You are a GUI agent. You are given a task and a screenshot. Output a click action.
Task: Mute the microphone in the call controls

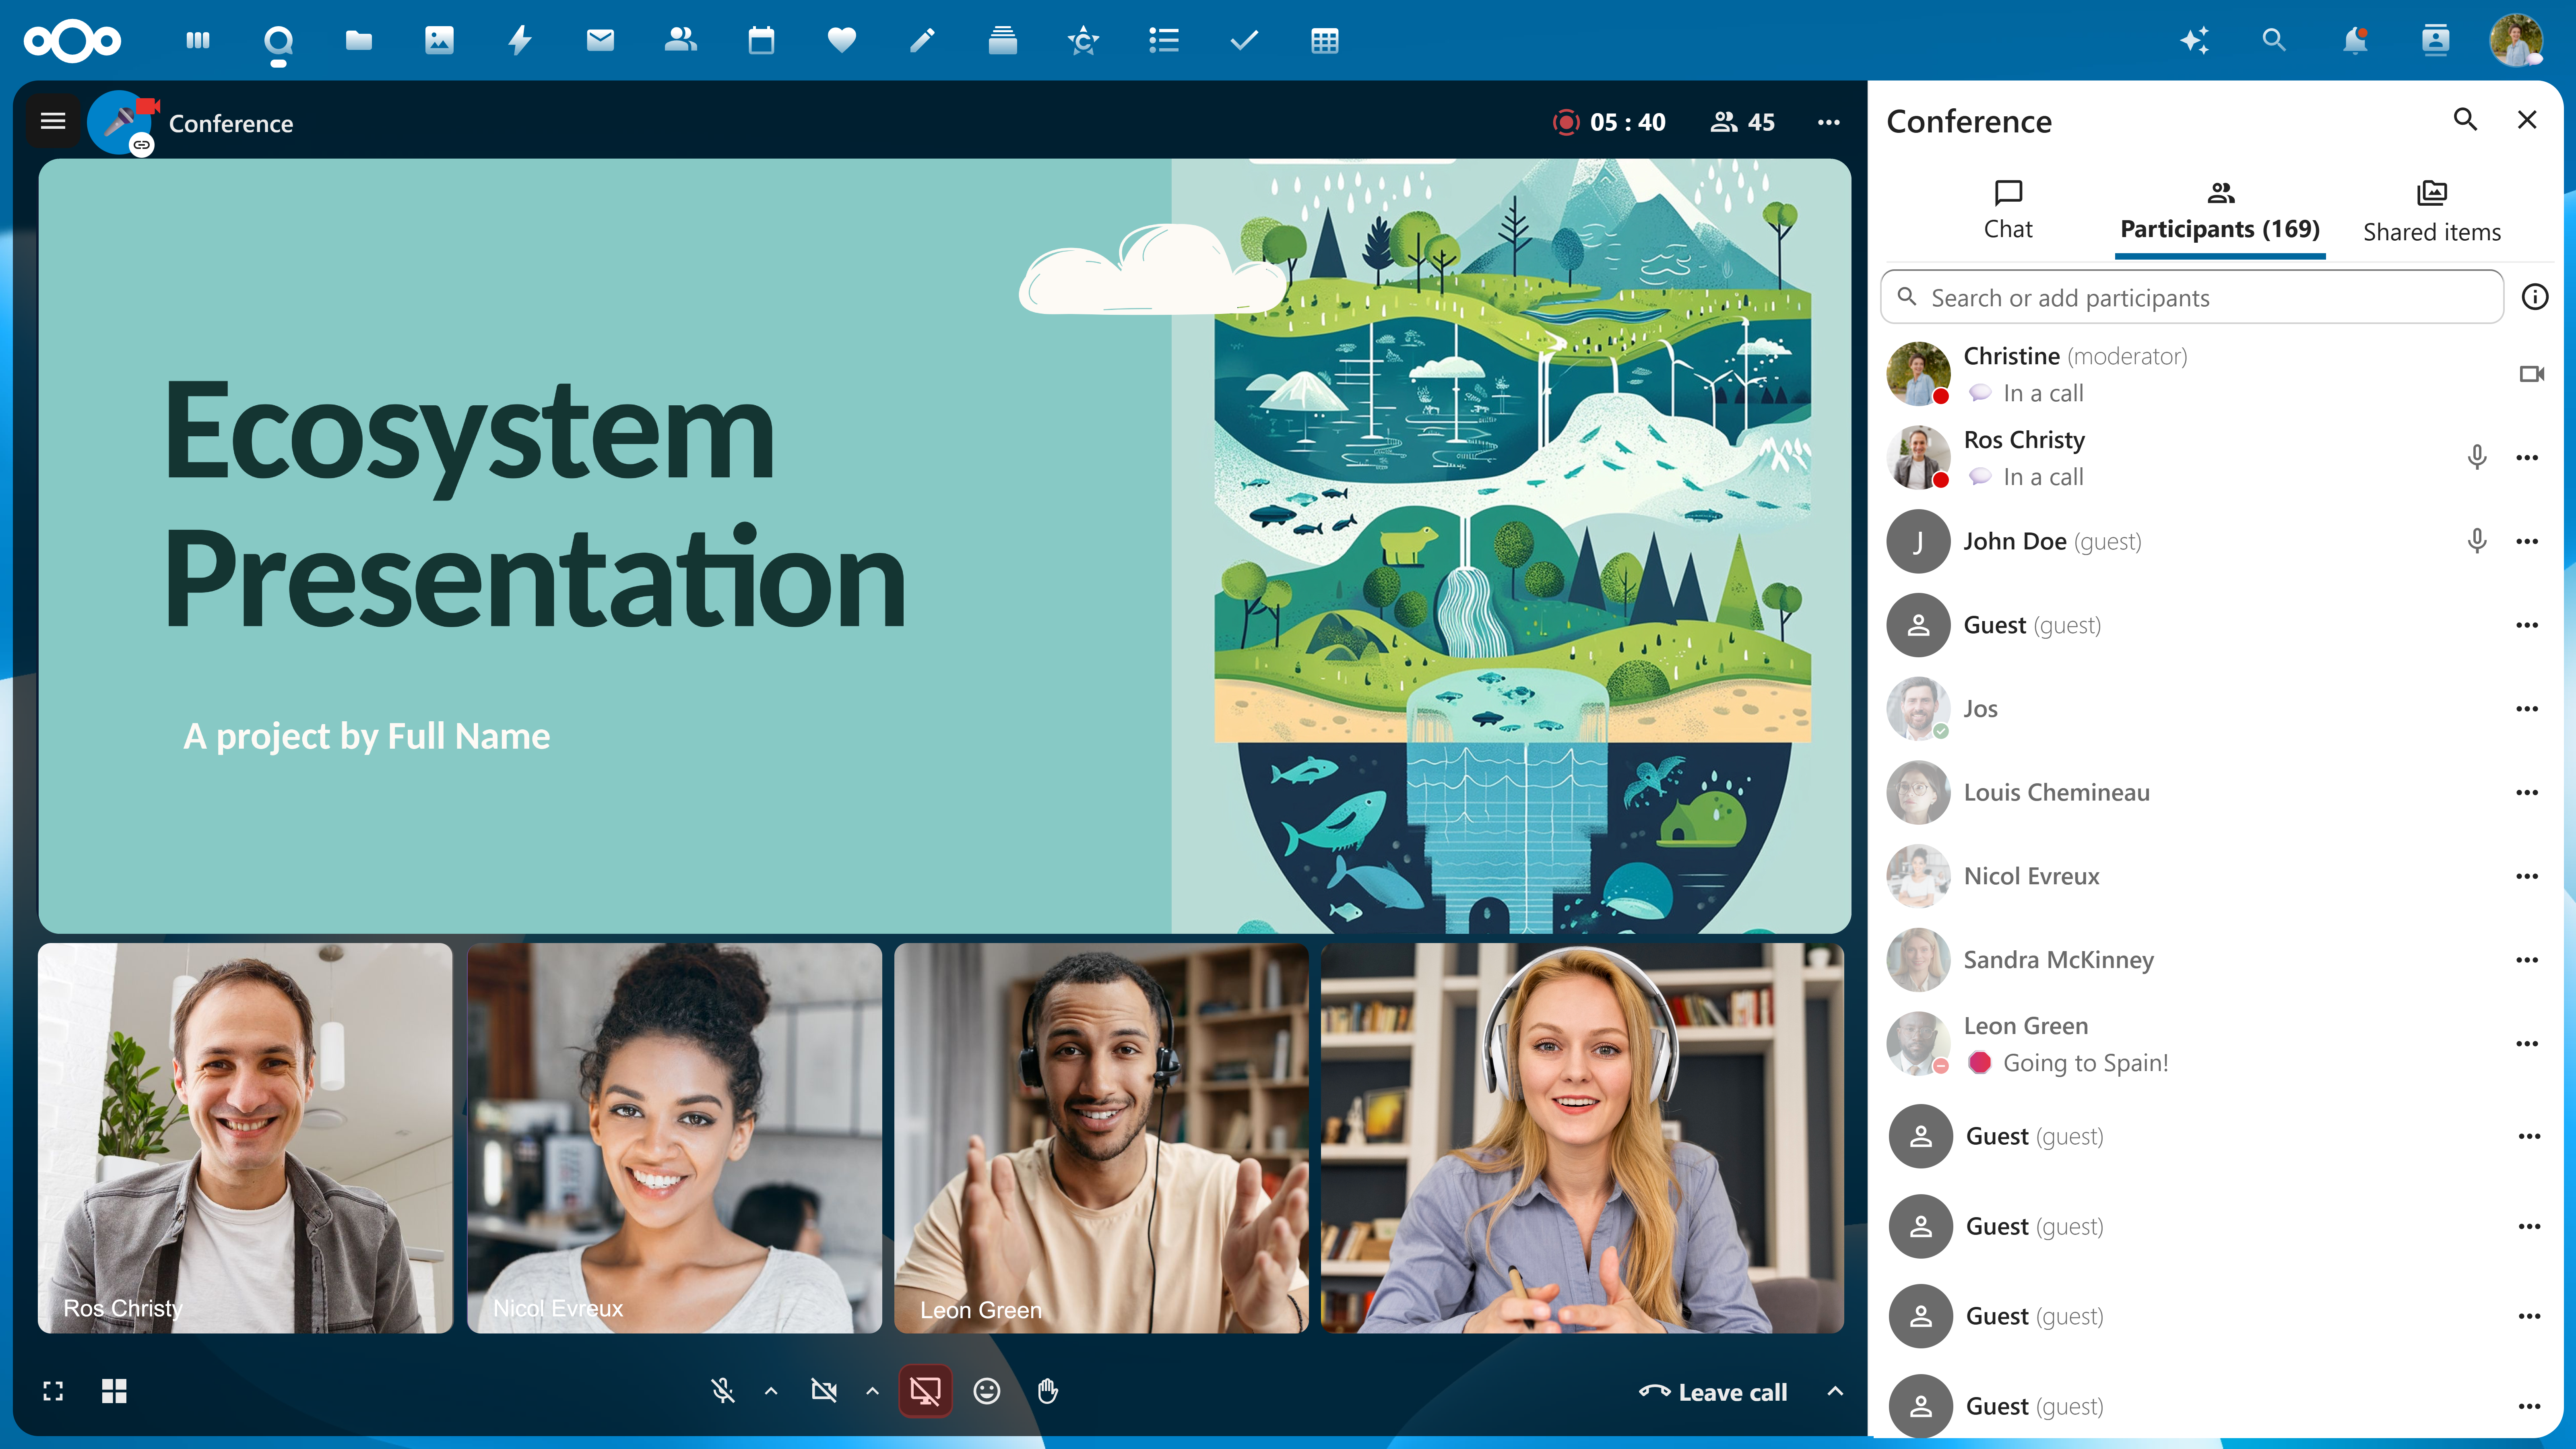(x=722, y=1391)
